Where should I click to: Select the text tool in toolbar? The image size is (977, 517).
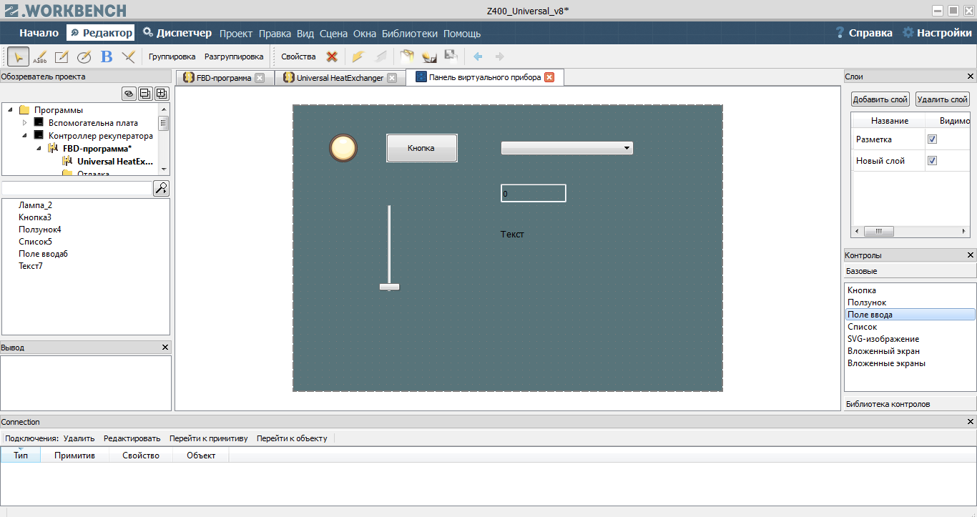[x=40, y=56]
